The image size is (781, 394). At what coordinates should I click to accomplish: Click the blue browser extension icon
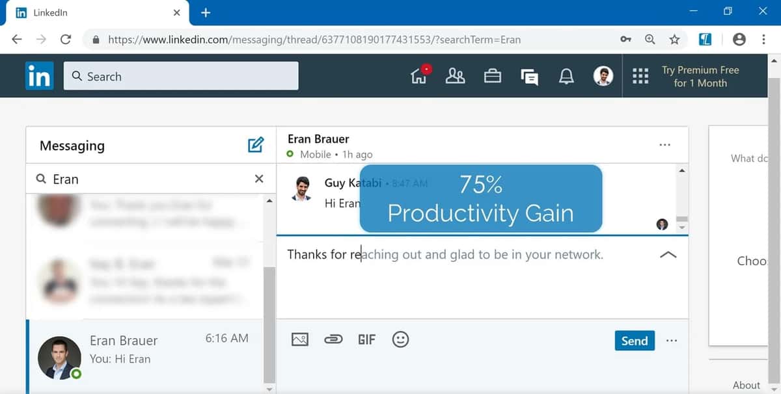click(x=705, y=39)
